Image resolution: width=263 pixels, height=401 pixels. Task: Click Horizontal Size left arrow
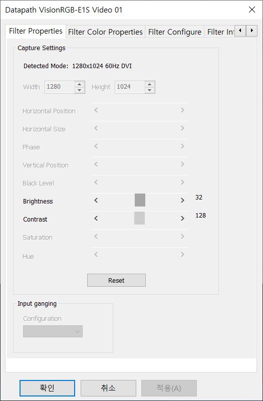[96, 128]
